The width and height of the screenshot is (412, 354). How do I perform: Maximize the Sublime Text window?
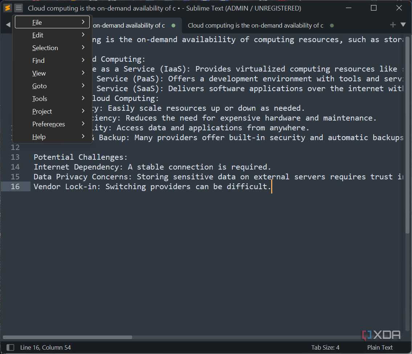tap(374, 8)
